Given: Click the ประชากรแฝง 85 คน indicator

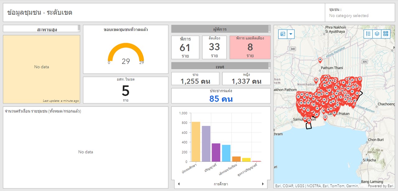Looking at the screenshot, I should coord(221,96).
